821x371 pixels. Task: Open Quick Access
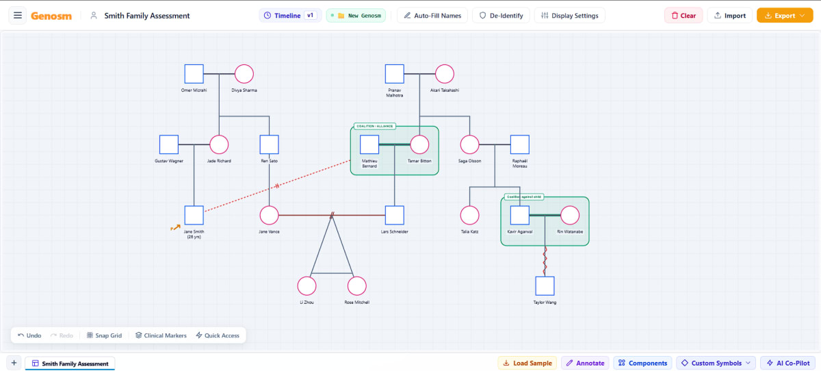click(218, 335)
